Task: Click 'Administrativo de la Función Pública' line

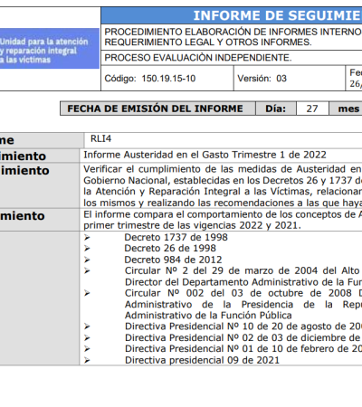Action: click(208, 316)
